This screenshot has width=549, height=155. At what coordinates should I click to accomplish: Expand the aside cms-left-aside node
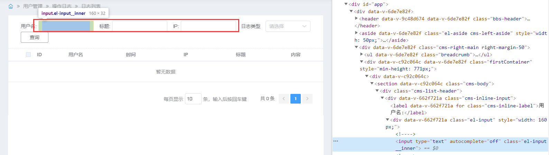tap(356, 33)
